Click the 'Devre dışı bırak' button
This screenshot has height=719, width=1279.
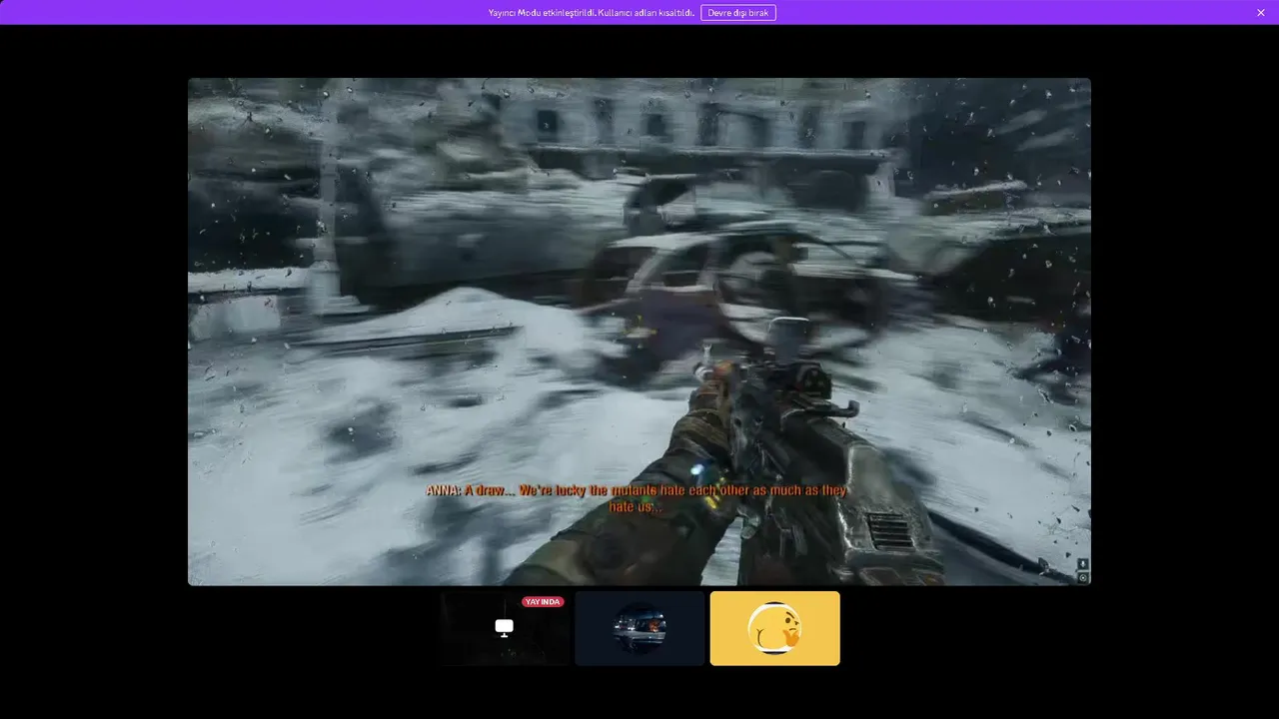pos(738,12)
